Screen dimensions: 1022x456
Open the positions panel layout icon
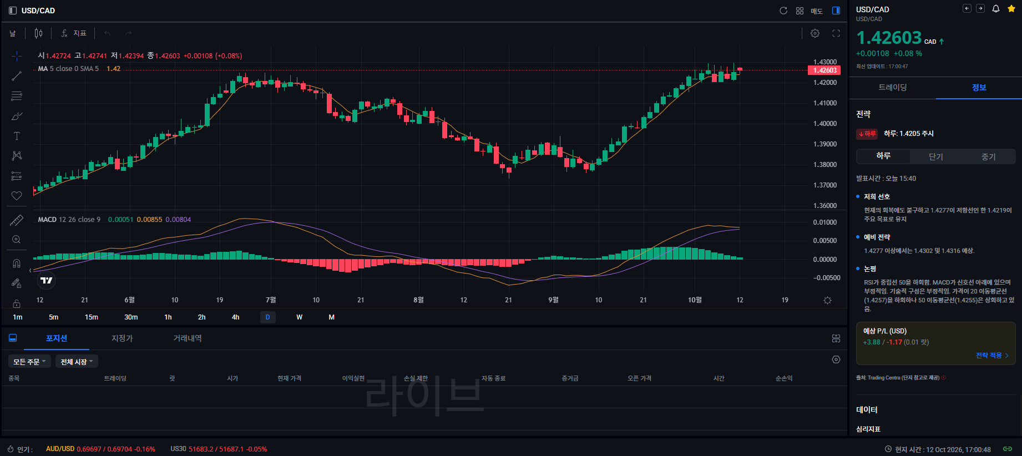point(836,338)
